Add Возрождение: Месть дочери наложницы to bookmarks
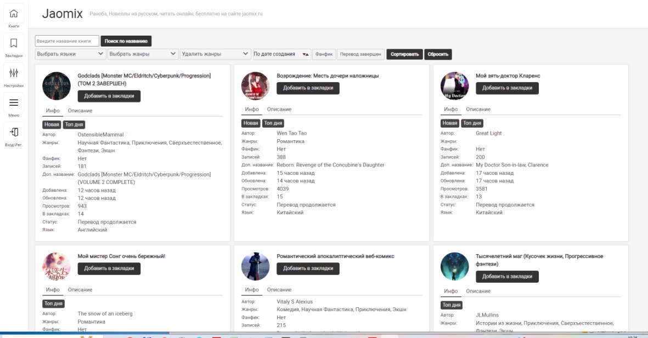This screenshot has width=648, height=338. click(x=308, y=88)
